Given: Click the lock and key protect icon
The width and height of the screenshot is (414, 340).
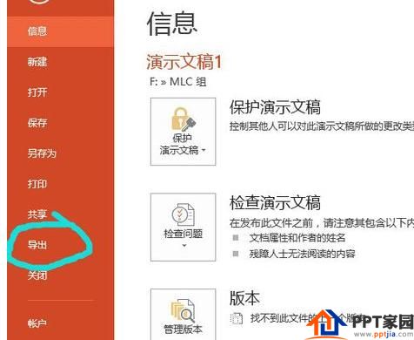Looking at the screenshot, I should (184, 119).
